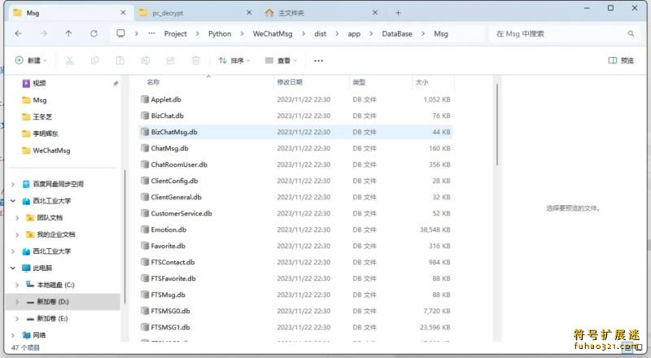Expand the 百度网盘同步空间 tree node
Image resolution: width=651 pixels, height=358 pixels.
(13, 184)
